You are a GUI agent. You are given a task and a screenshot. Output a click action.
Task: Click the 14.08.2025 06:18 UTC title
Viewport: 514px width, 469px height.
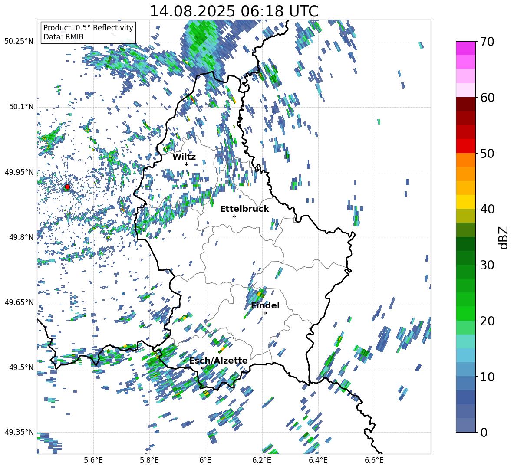234,11
